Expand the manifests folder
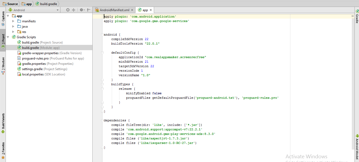The width and height of the screenshot is (359, 162). [x=13, y=21]
